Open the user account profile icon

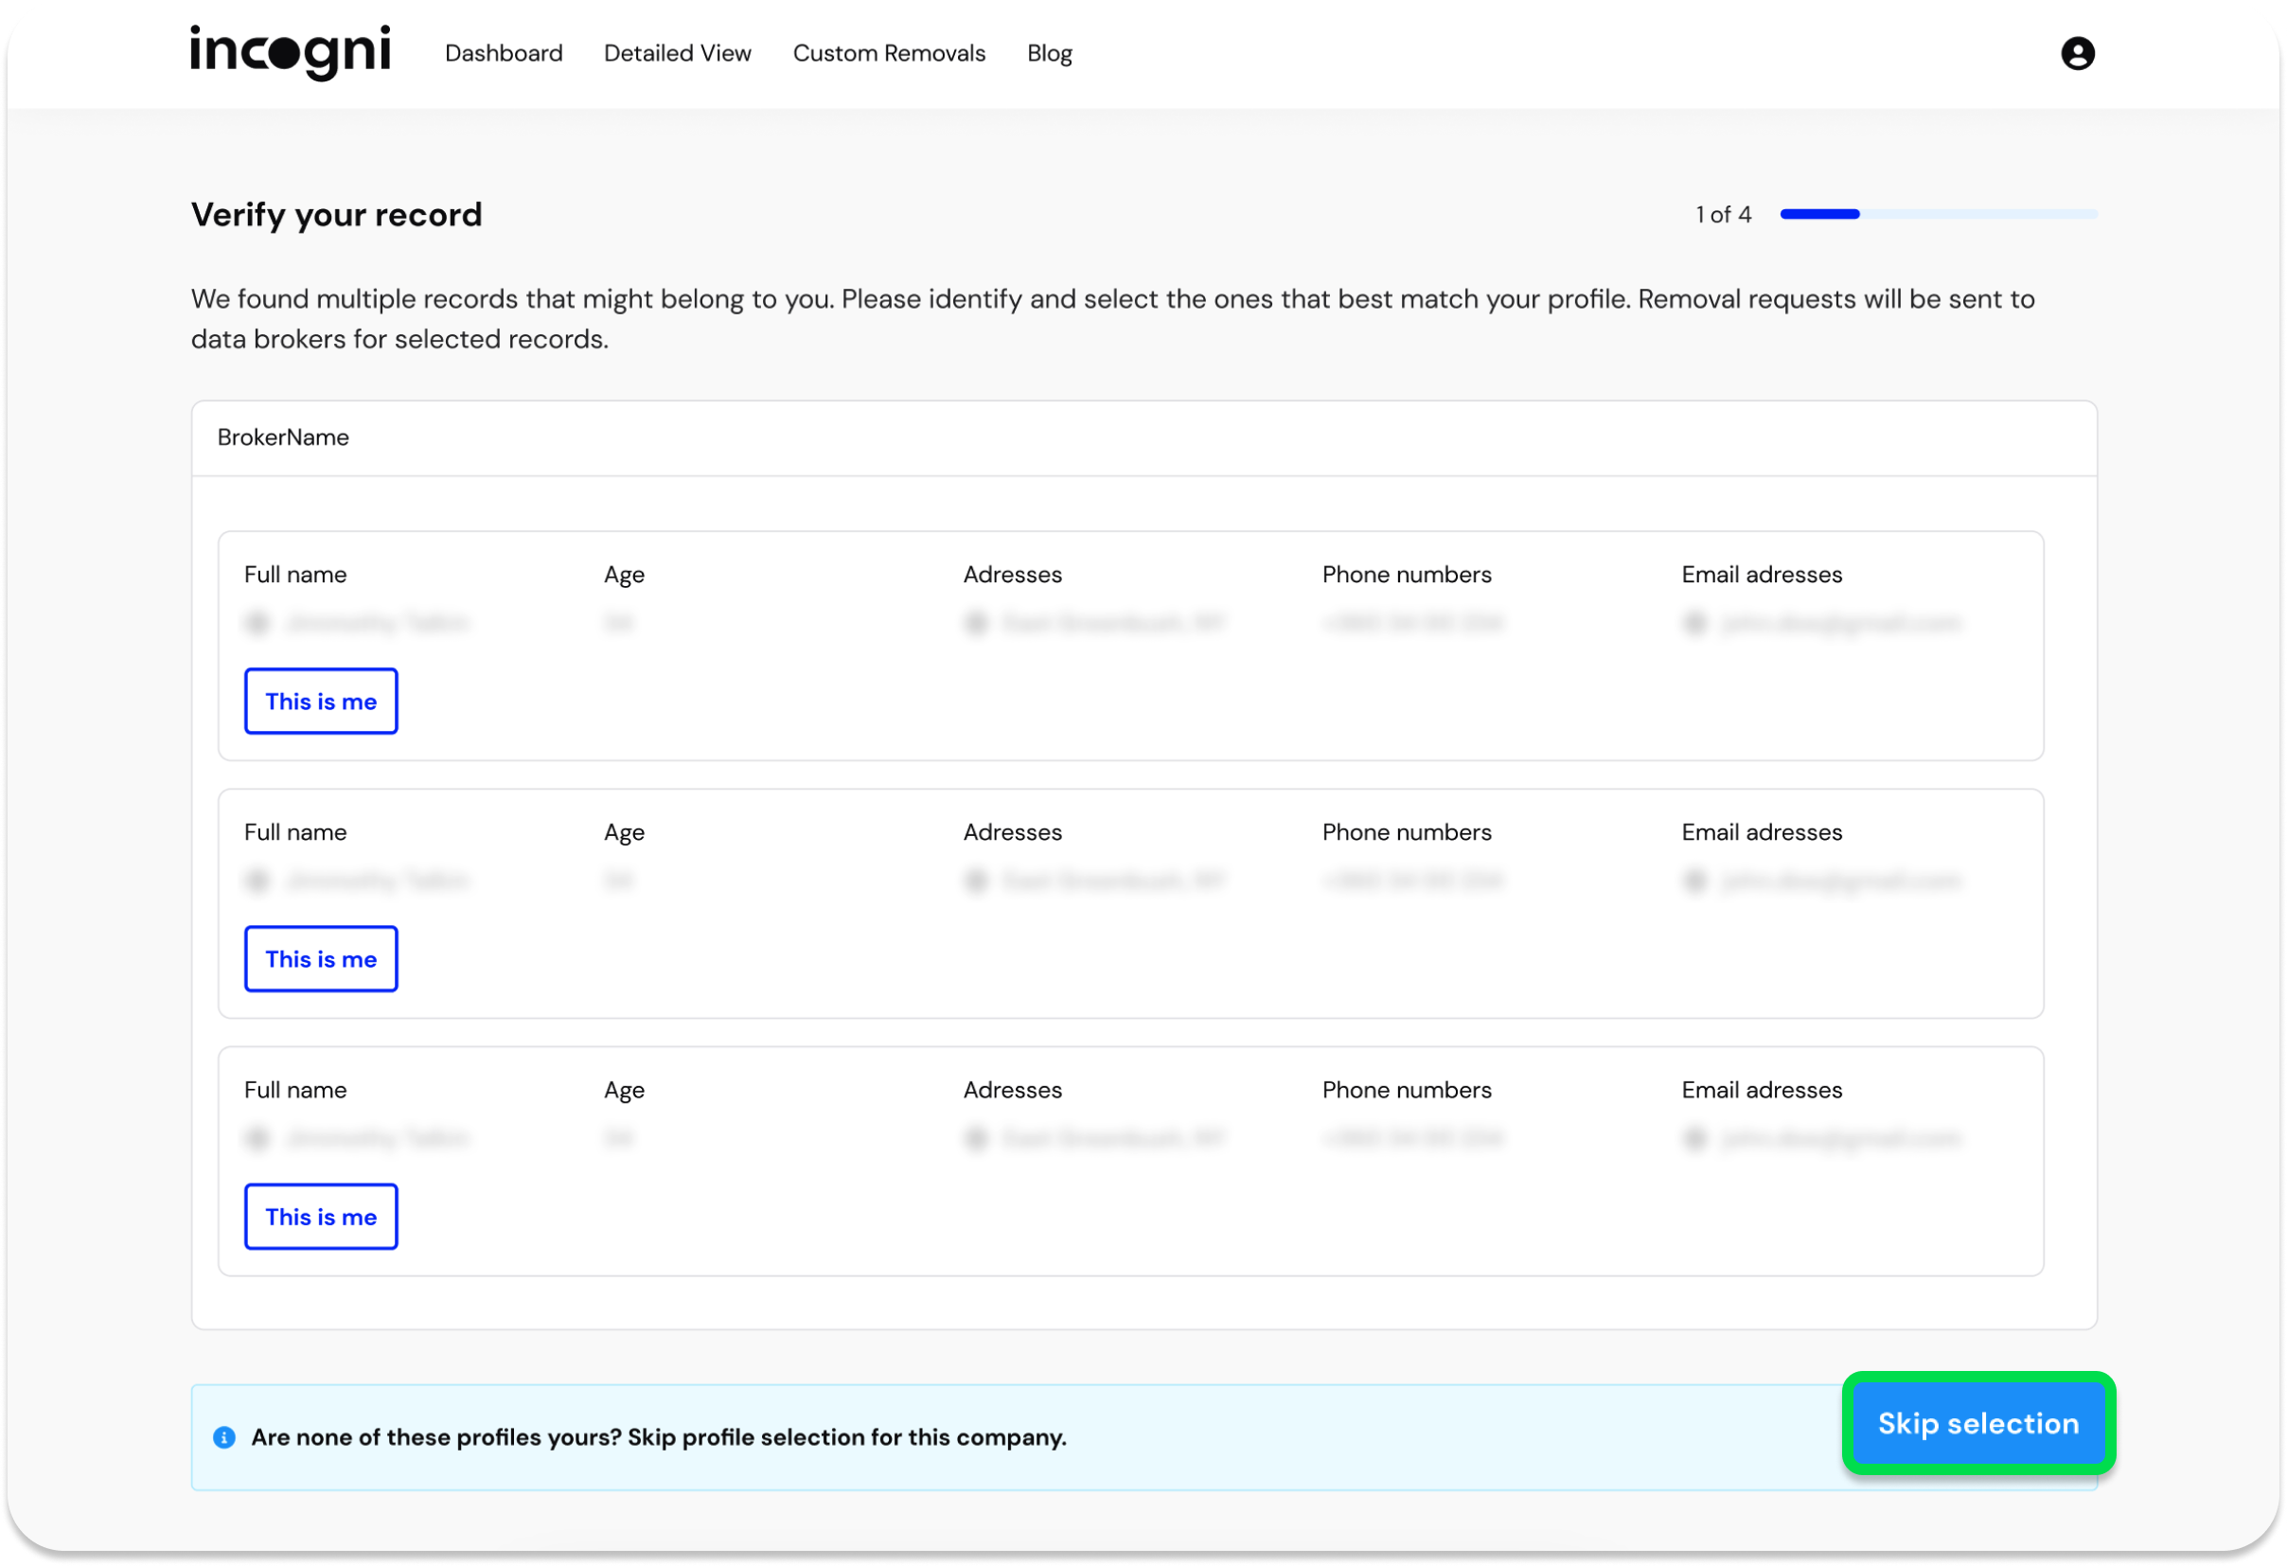(2078, 53)
